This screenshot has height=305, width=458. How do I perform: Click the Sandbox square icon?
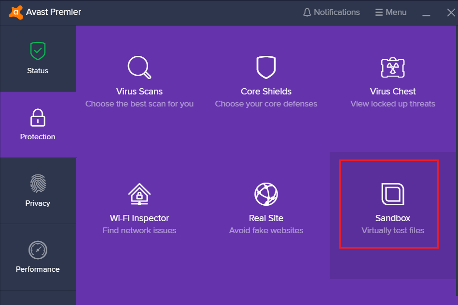point(393,194)
